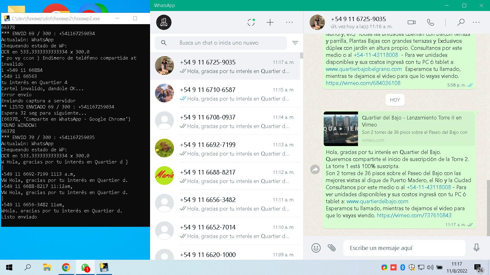Open chat +54 9 11 6692-7199
Image resolution: width=490 pixels, height=275 pixels.
tap(225, 148)
